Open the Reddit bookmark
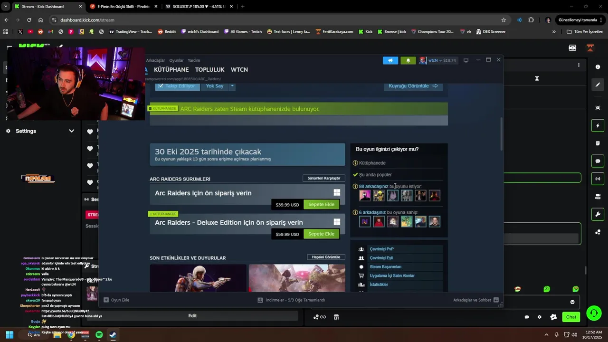The width and height of the screenshot is (608, 342). pyautogui.click(x=167, y=32)
